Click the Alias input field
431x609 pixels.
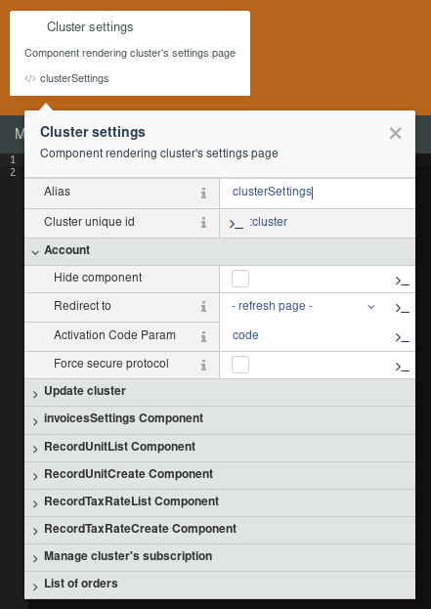coord(318,193)
